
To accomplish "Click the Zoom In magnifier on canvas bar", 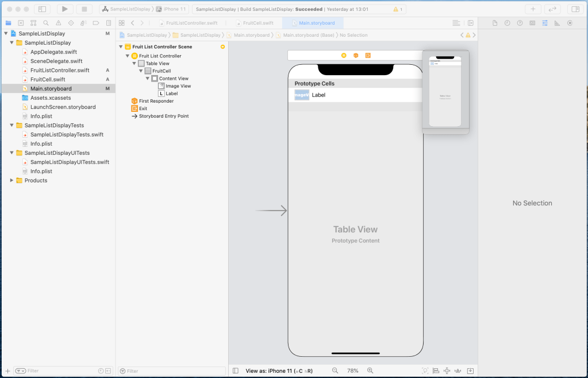I will [370, 371].
